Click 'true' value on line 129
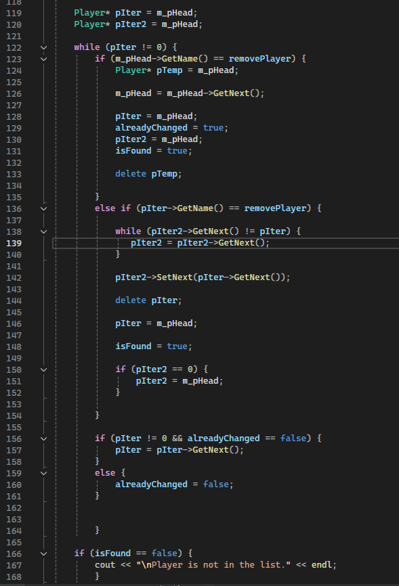This screenshot has width=399, height=586. [x=213, y=128]
